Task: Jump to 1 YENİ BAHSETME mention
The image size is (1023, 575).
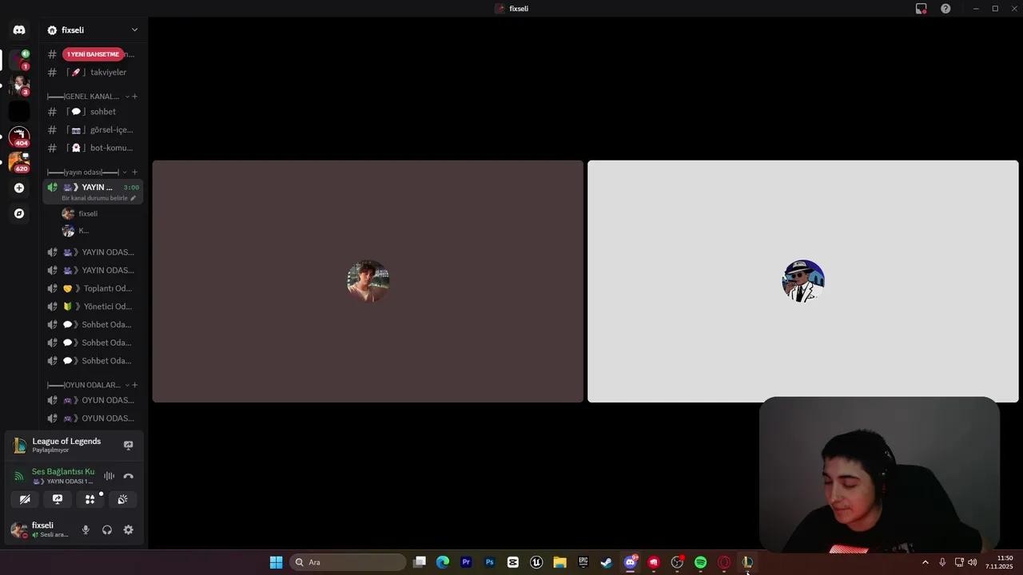Action: coord(93,54)
